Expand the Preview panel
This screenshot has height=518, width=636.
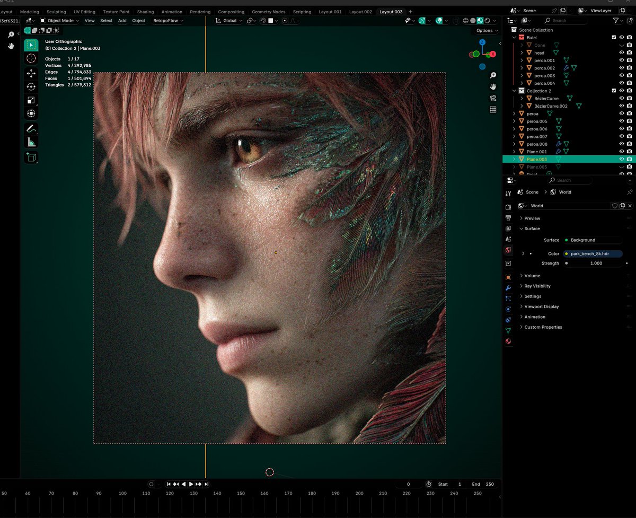point(532,218)
